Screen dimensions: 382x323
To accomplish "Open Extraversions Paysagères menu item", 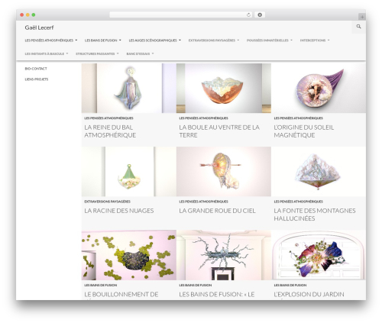I will [x=212, y=40].
